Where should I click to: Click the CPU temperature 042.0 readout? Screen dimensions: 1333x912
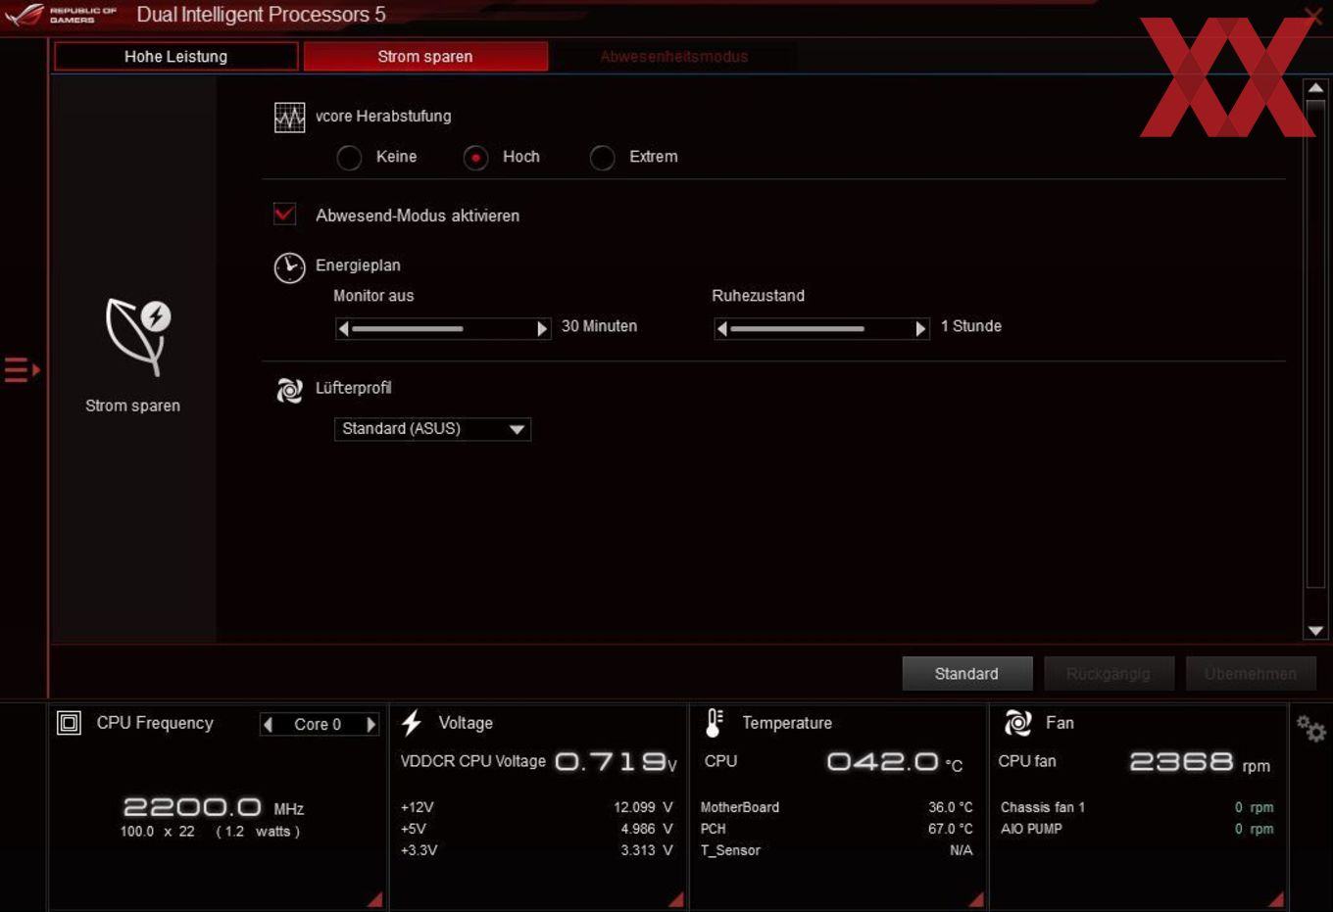click(x=895, y=762)
